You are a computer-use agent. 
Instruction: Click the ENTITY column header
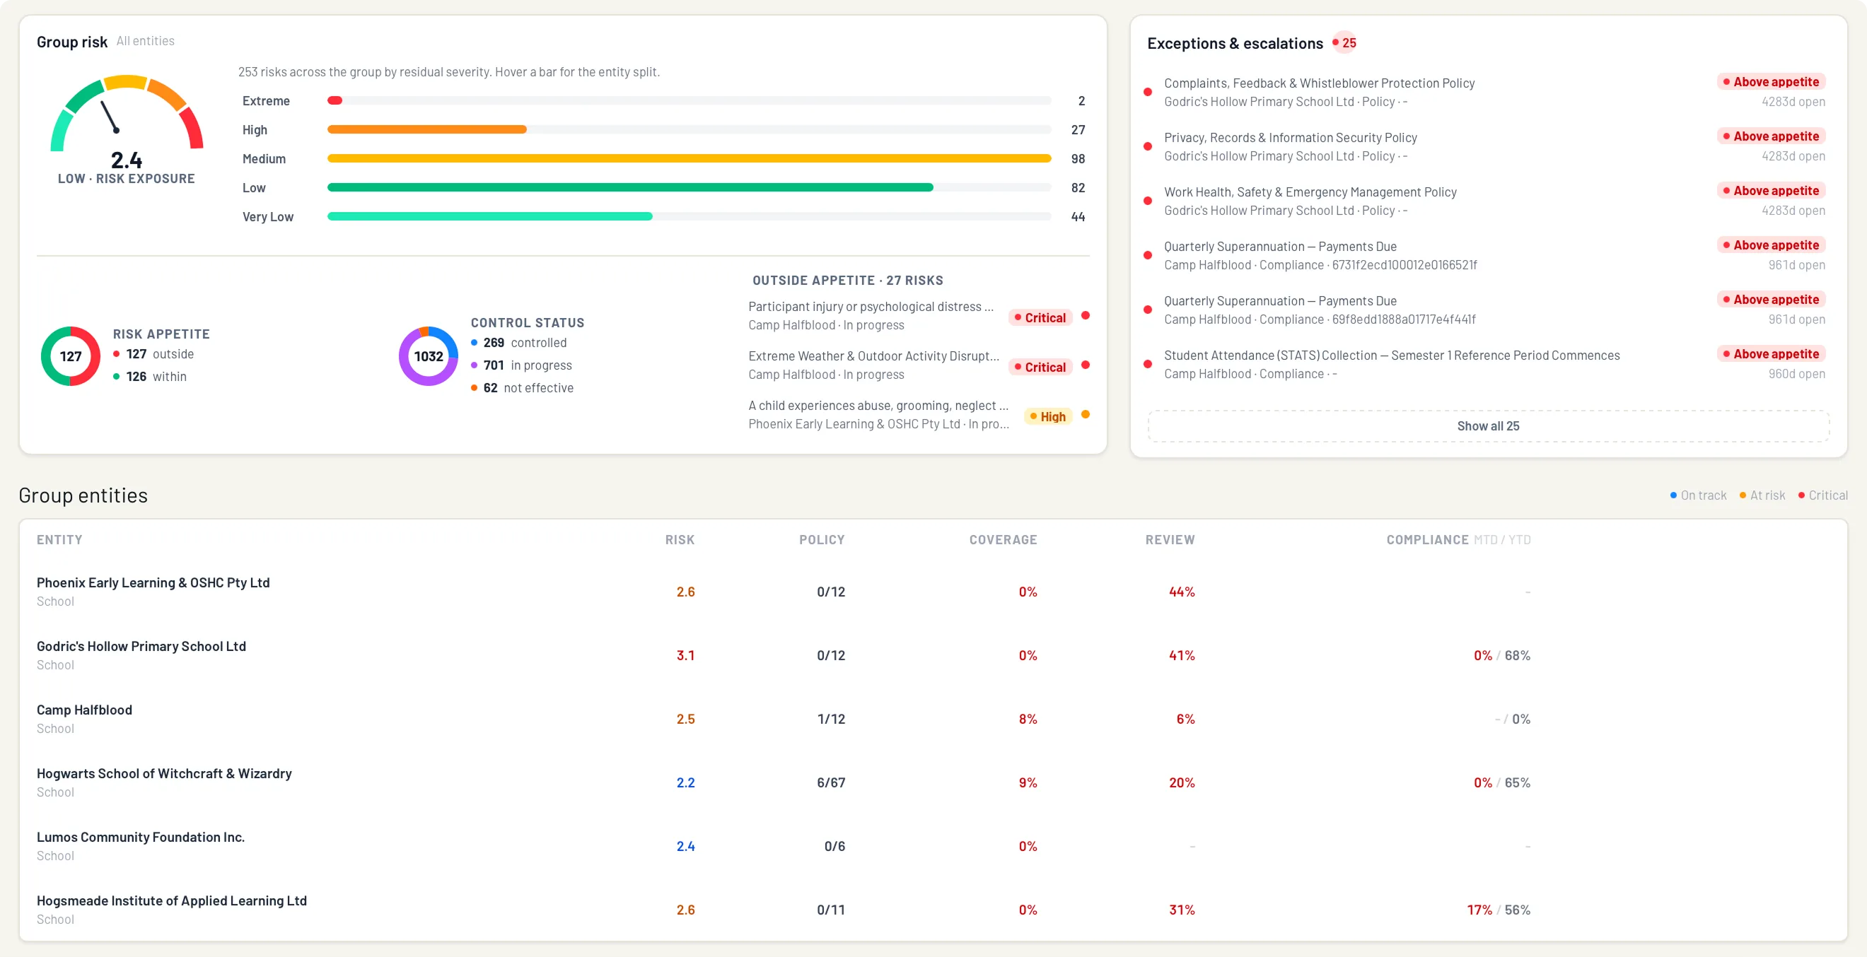click(59, 540)
